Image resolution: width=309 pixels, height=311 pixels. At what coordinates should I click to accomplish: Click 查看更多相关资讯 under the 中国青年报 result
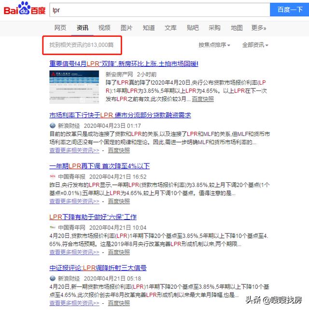coord(74,201)
